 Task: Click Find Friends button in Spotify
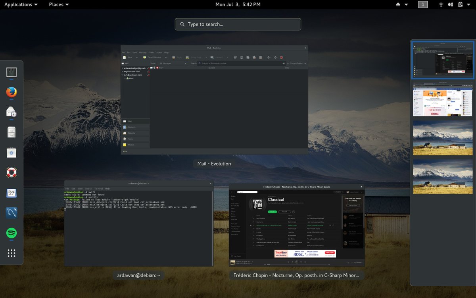(x=352, y=205)
